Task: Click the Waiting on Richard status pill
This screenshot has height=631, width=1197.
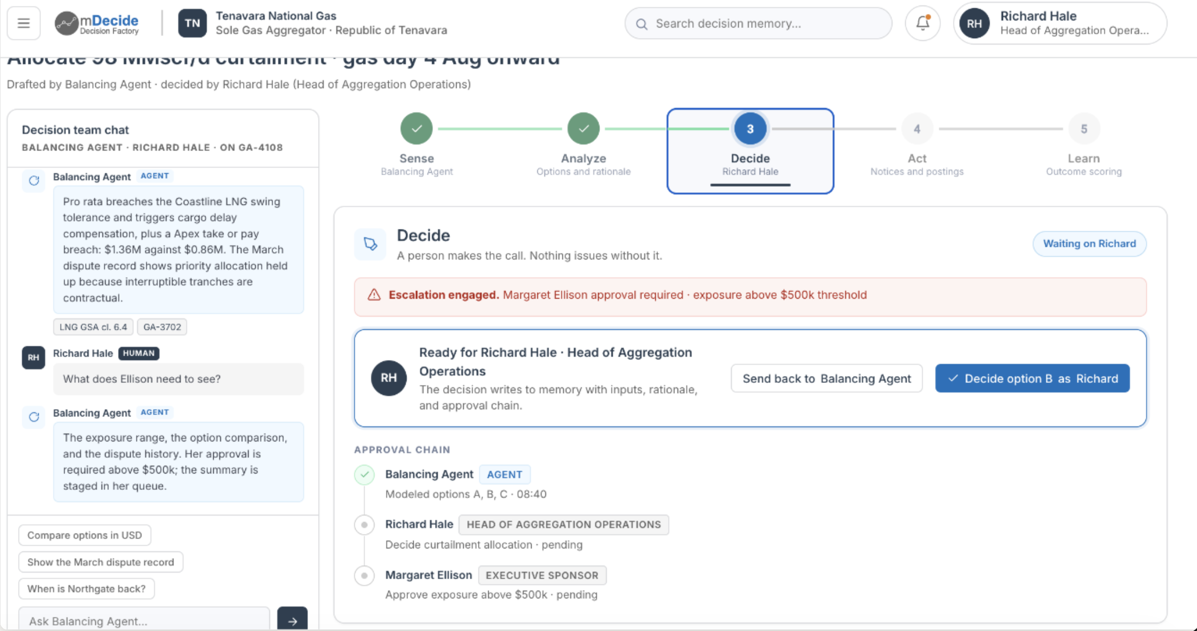Action: click(x=1089, y=244)
